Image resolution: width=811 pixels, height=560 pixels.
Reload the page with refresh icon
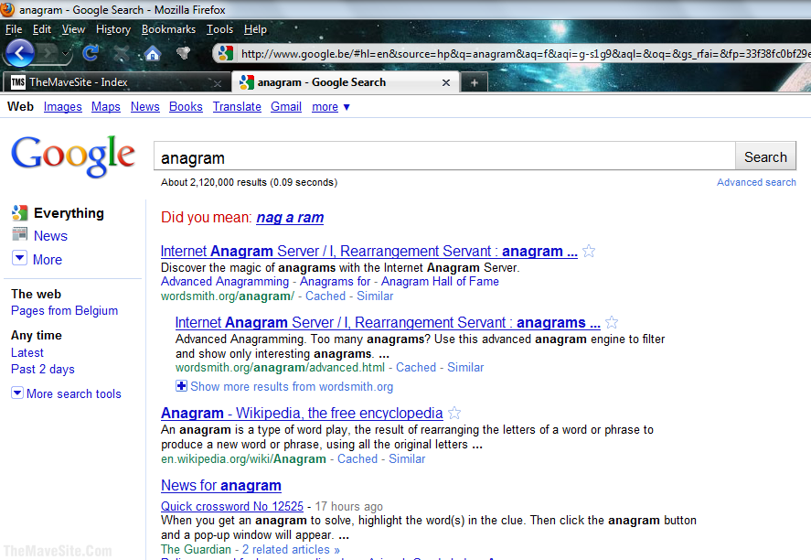[x=91, y=52]
